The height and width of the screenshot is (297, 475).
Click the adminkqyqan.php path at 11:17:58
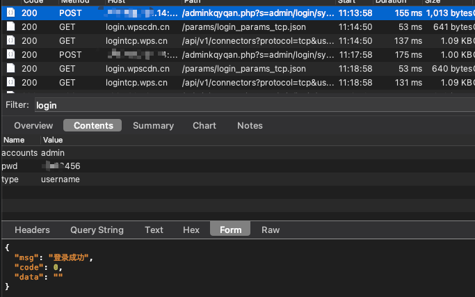(258, 55)
